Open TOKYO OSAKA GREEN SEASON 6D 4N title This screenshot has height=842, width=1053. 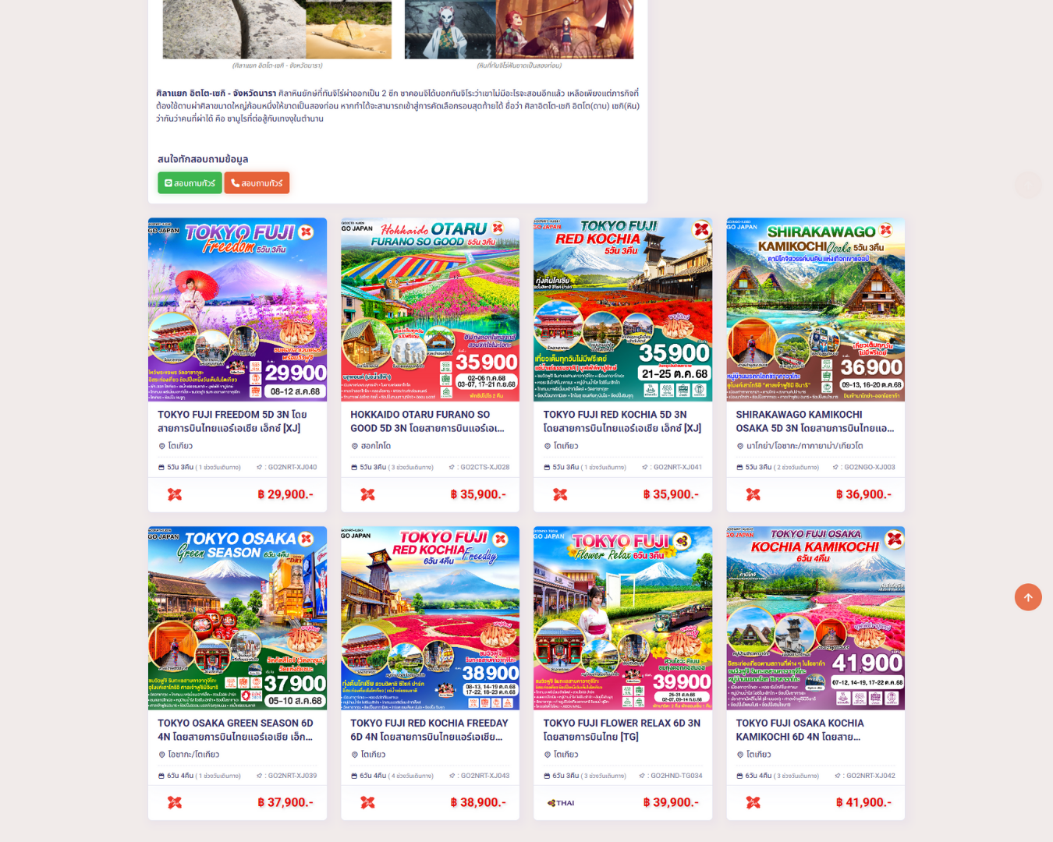[x=236, y=730]
